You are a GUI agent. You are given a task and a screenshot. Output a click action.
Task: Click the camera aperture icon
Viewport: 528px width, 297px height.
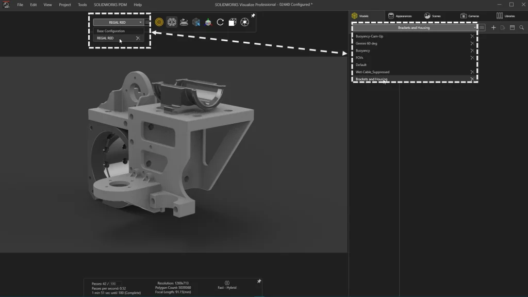244,22
